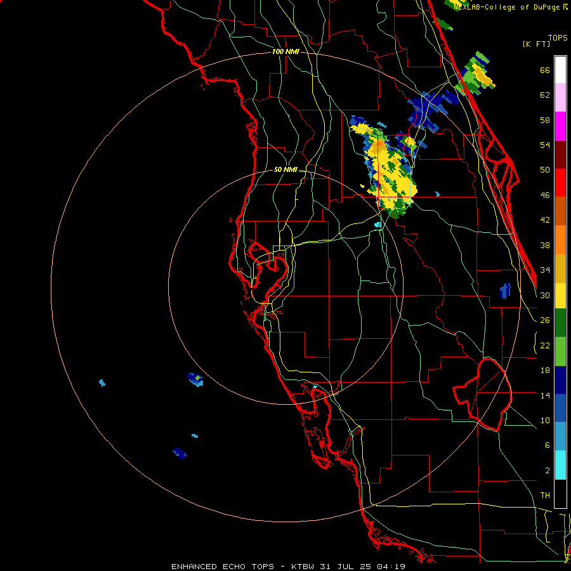Click the "22" legend value

coord(545,345)
